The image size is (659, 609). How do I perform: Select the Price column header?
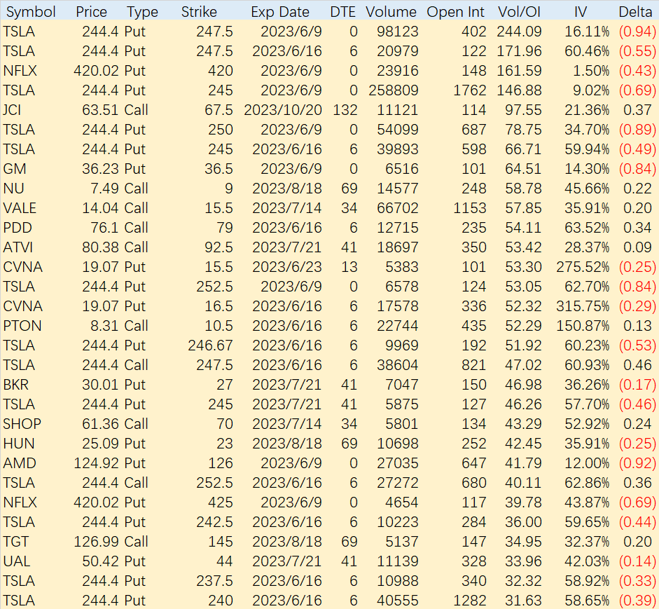coord(91,12)
